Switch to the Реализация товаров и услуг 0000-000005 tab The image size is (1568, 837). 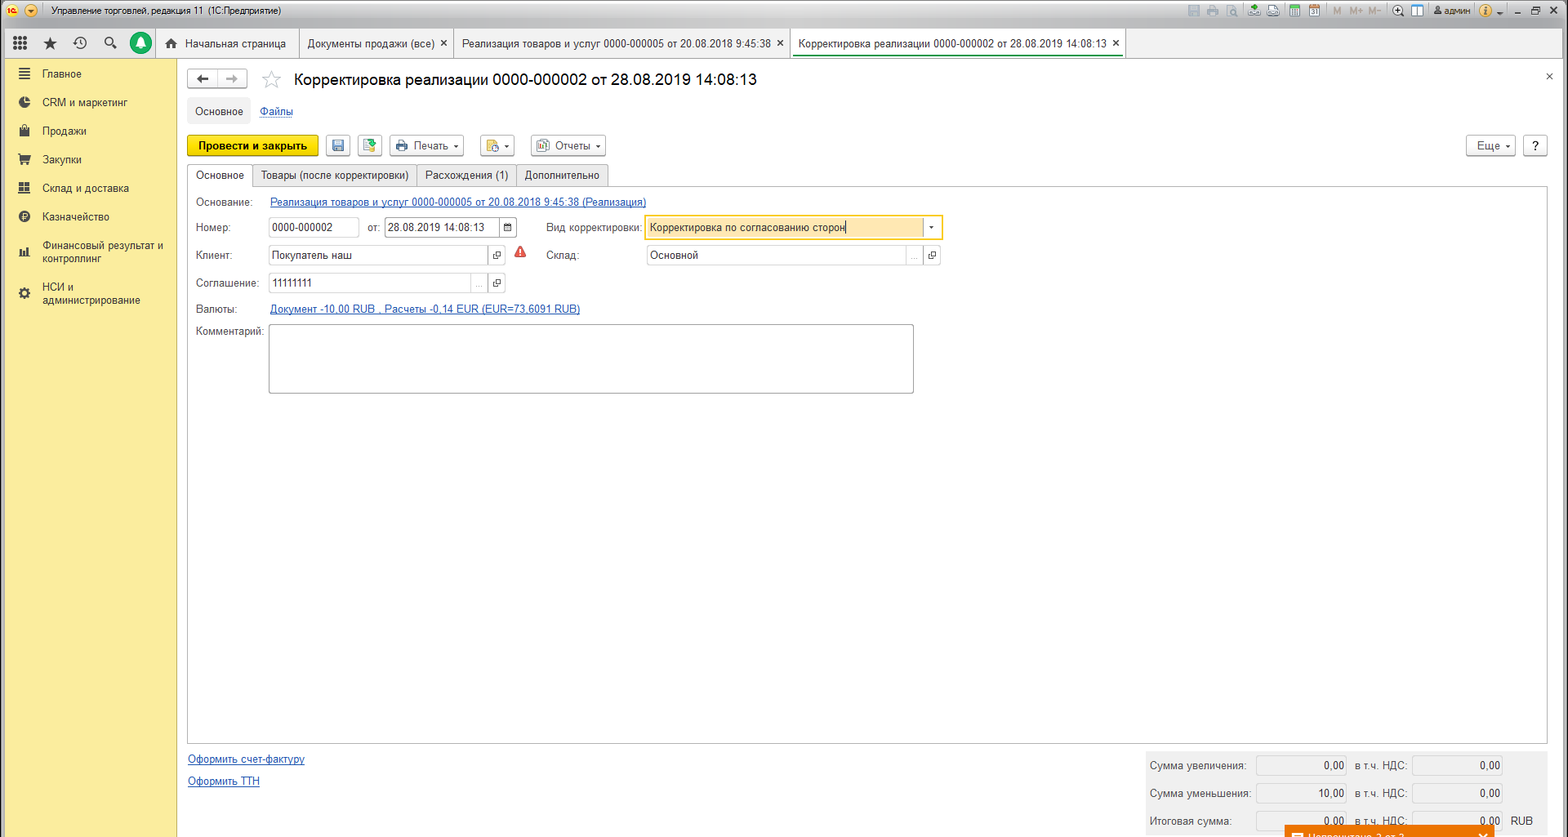click(x=616, y=43)
